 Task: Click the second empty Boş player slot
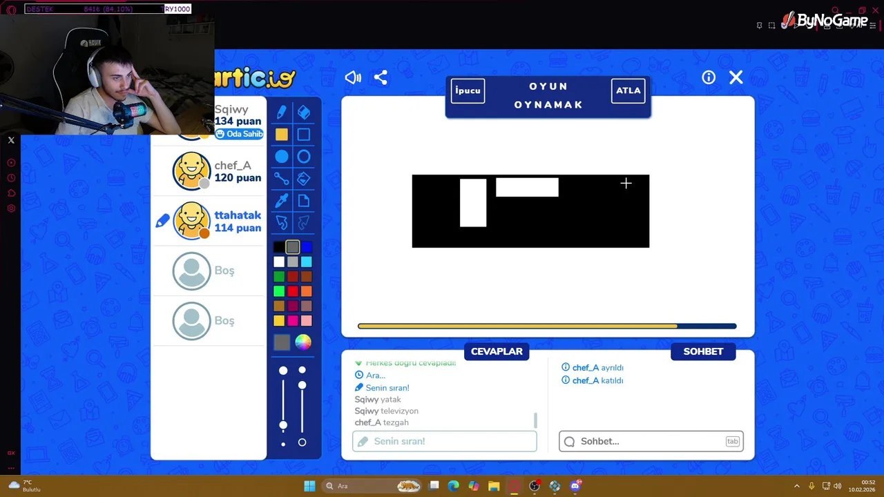[208, 321]
